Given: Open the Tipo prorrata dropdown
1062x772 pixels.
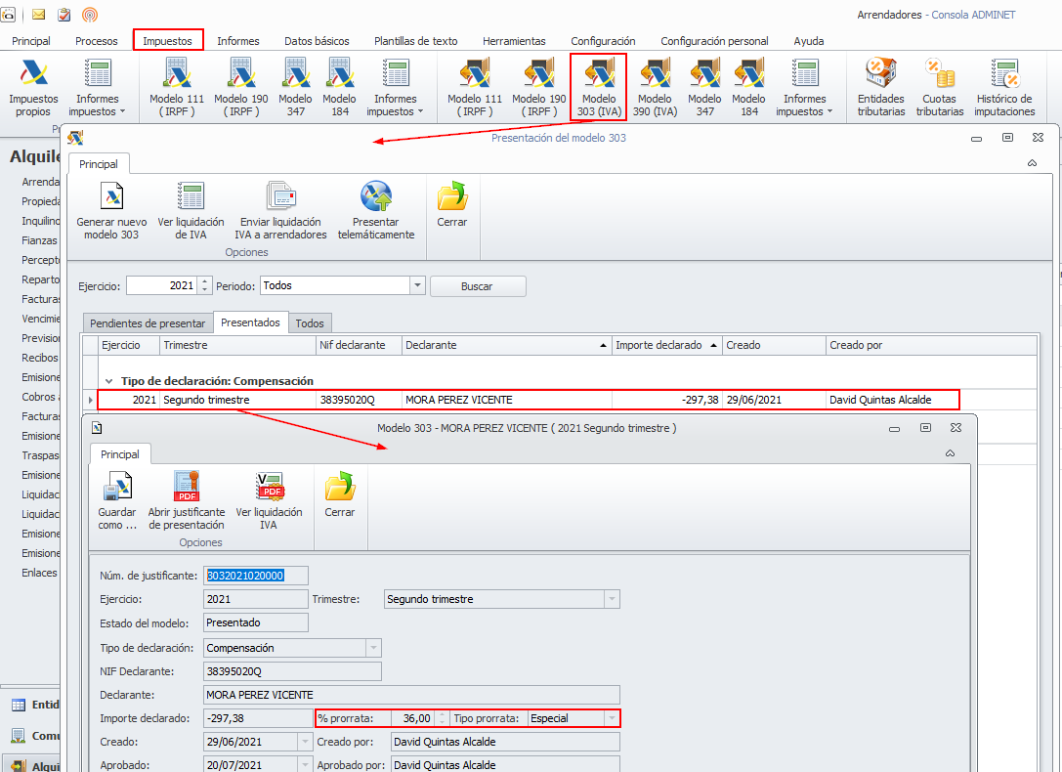Looking at the screenshot, I should 612,718.
